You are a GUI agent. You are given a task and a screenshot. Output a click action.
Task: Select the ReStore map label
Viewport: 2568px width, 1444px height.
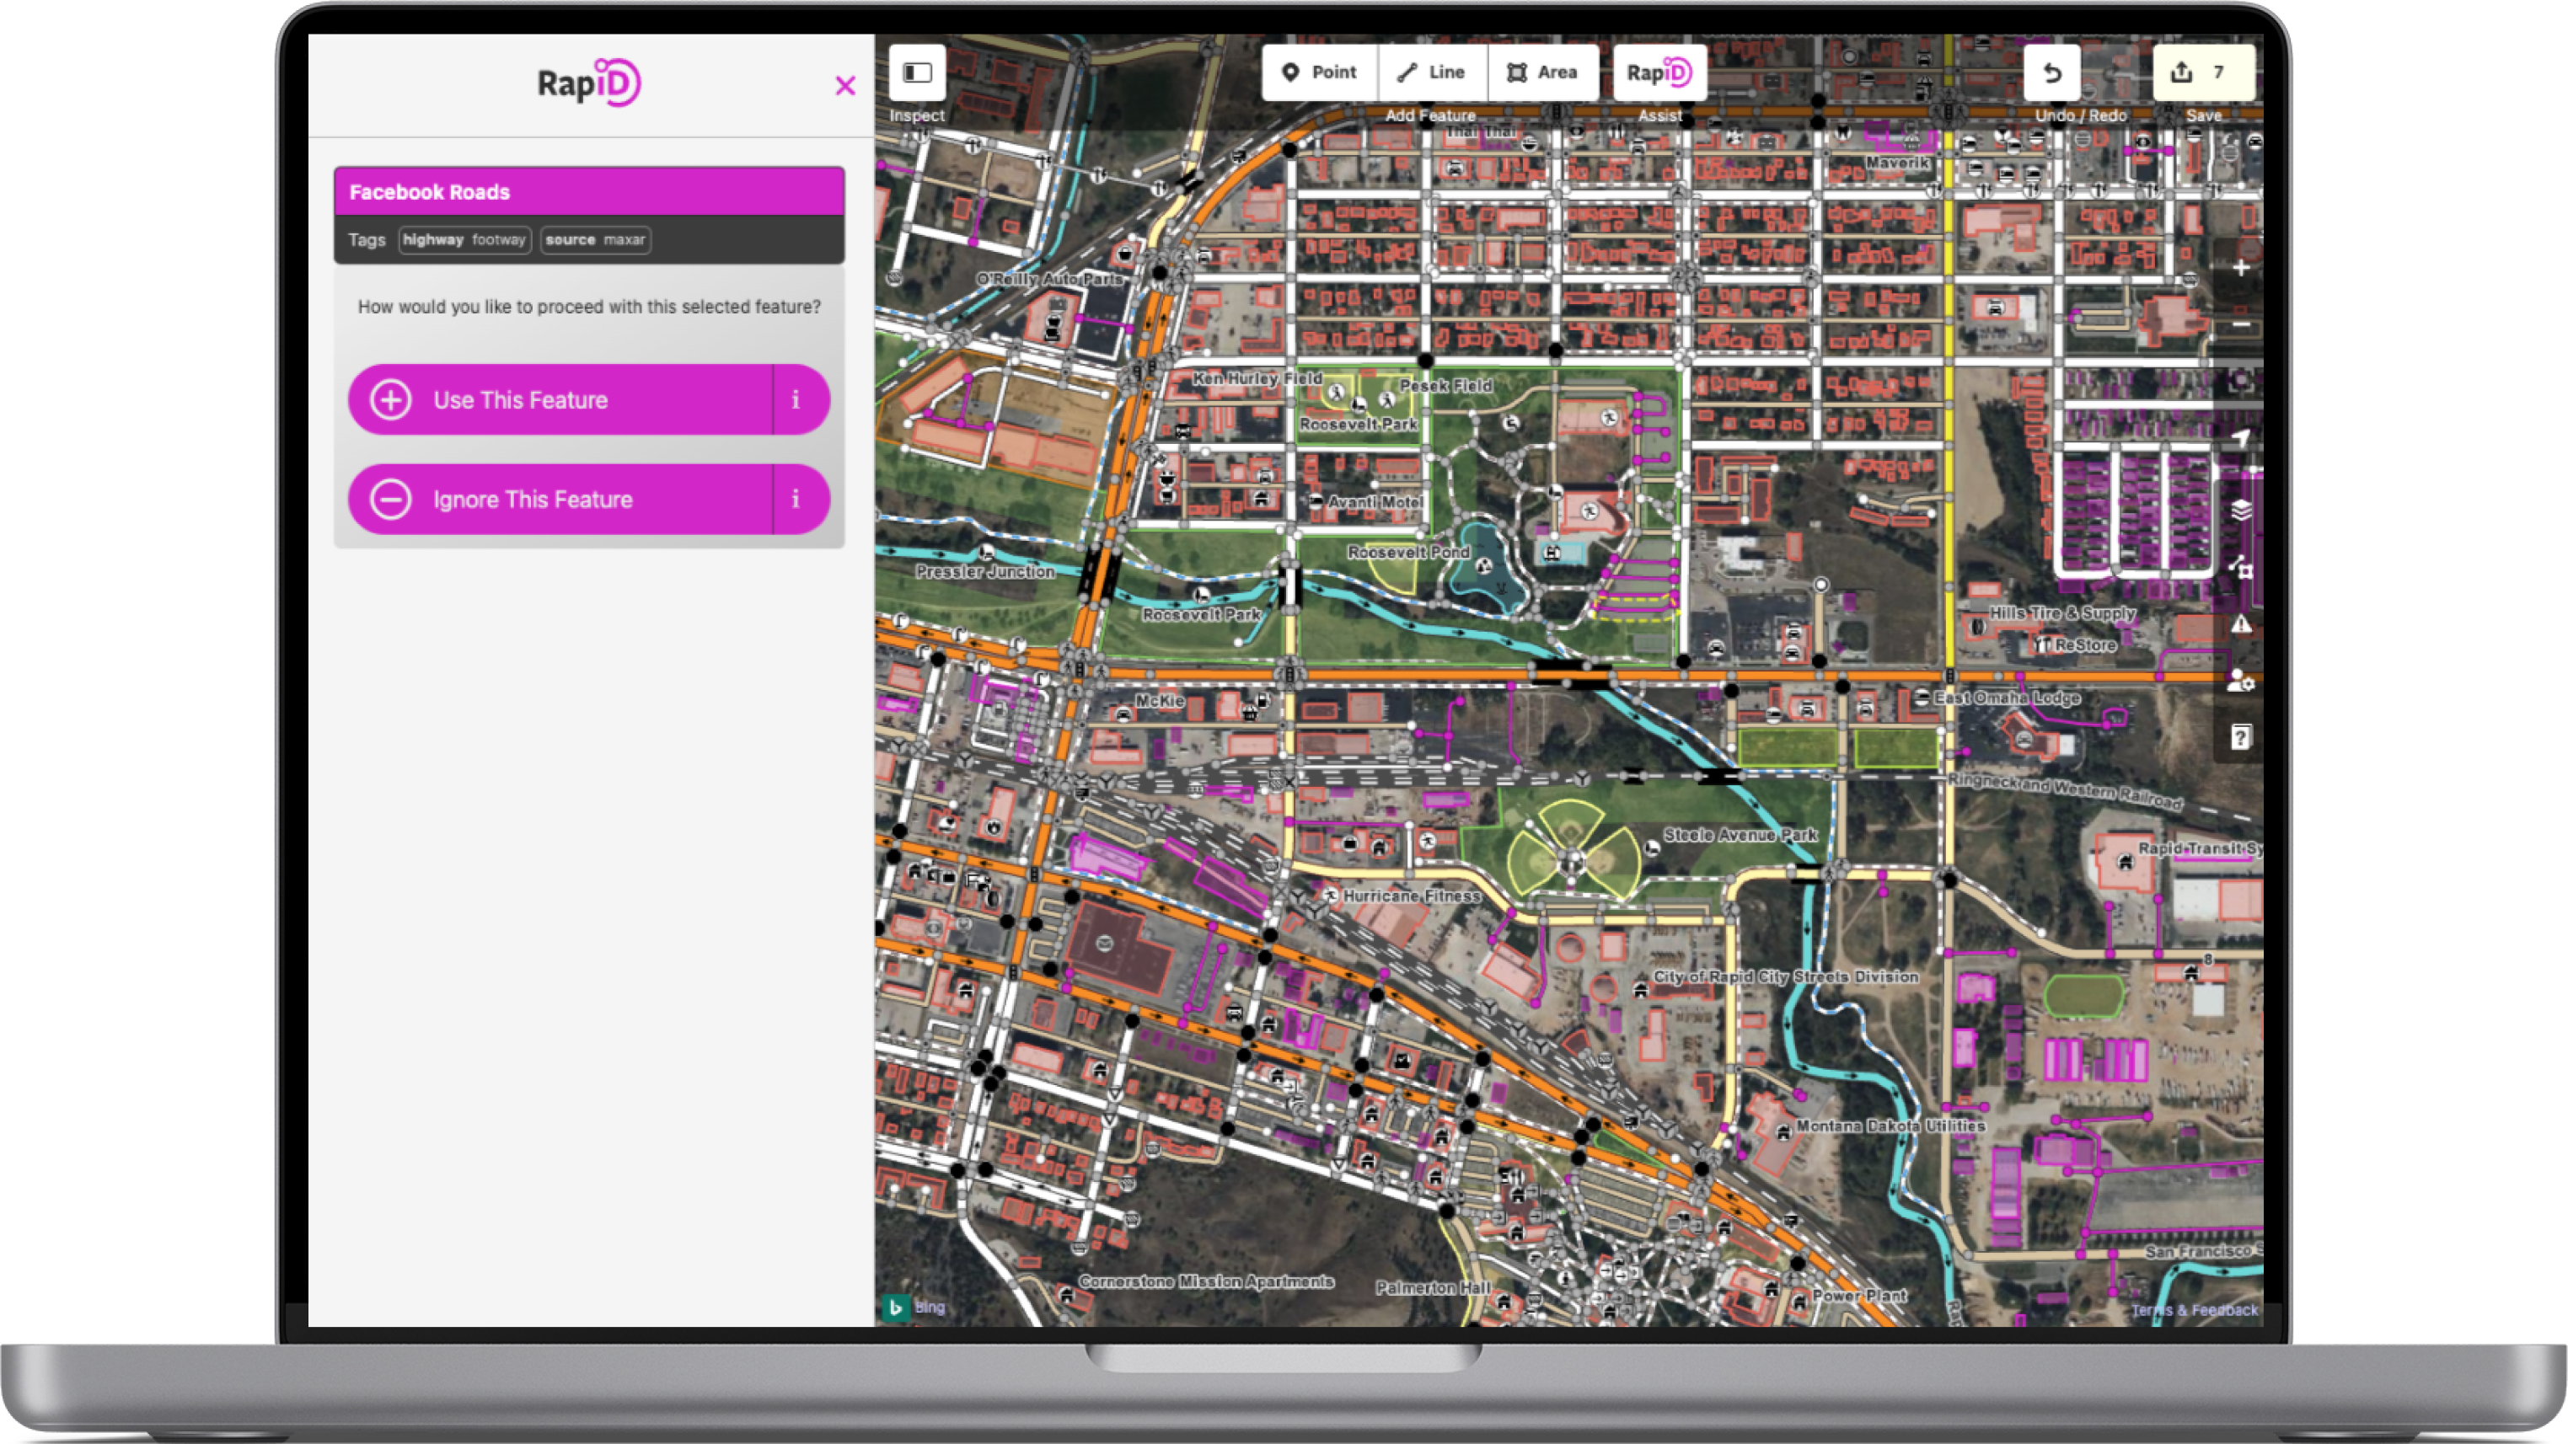coord(2084,646)
